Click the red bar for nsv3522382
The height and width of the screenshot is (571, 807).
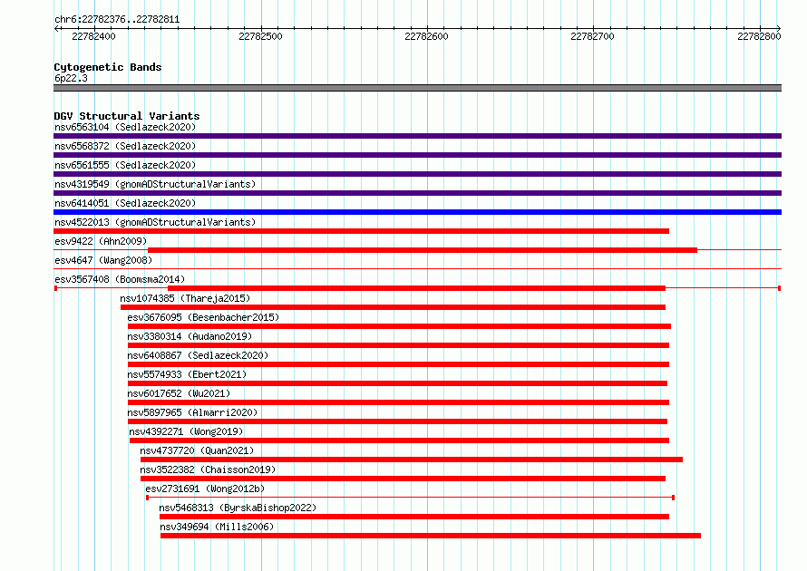[403, 479]
